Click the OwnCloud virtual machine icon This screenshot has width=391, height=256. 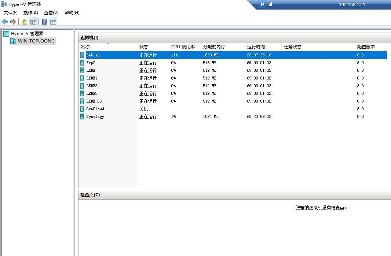point(82,109)
